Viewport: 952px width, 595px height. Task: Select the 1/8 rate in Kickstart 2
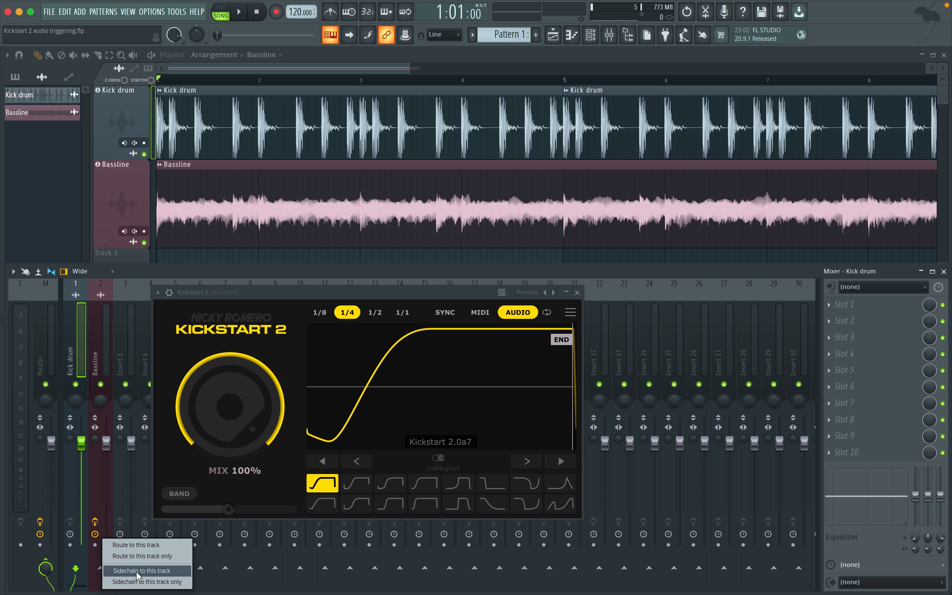(x=319, y=313)
